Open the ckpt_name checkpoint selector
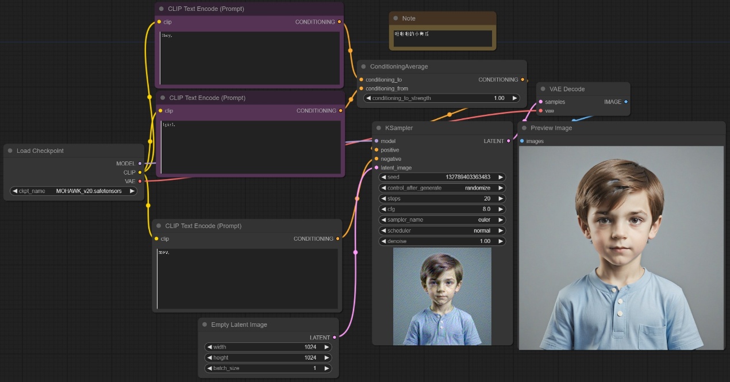 point(74,191)
